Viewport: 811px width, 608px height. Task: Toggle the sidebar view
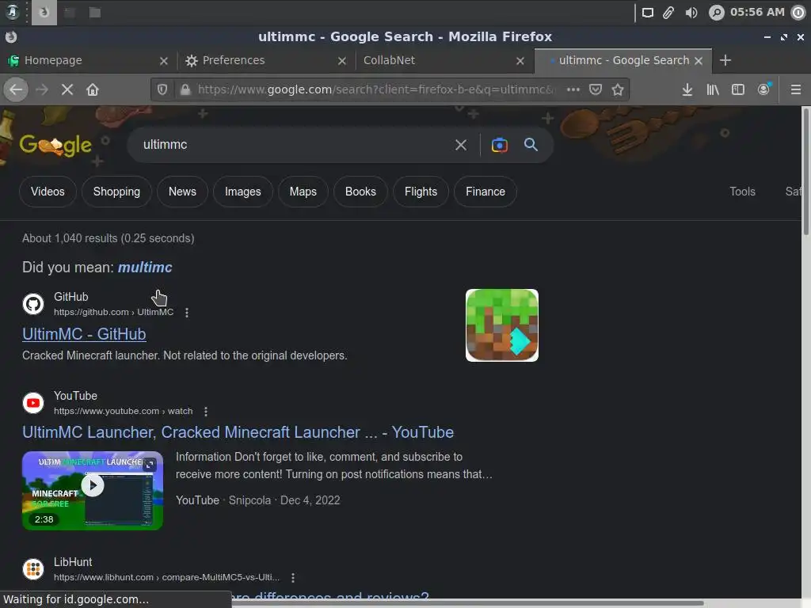tap(738, 90)
